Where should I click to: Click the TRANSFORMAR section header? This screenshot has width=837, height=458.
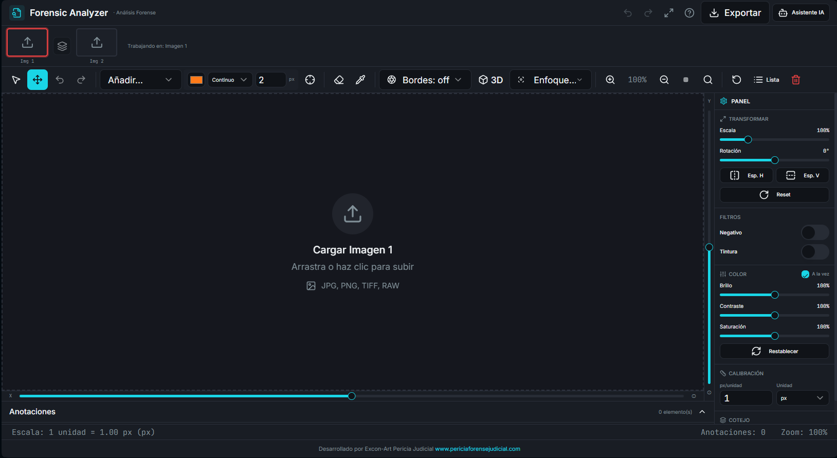click(x=744, y=119)
